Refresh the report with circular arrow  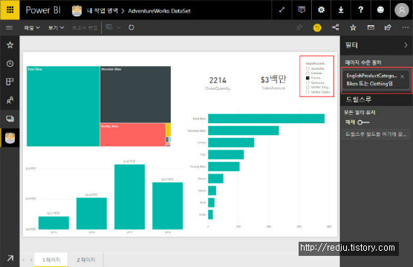point(131,27)
